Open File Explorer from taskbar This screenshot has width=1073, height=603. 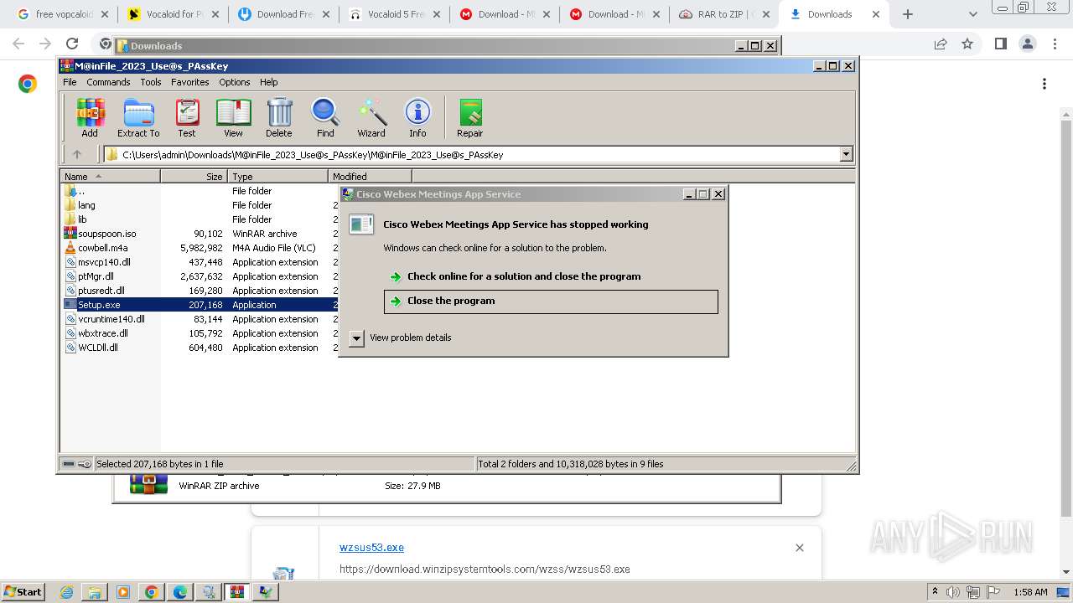(x=95, y=592)
